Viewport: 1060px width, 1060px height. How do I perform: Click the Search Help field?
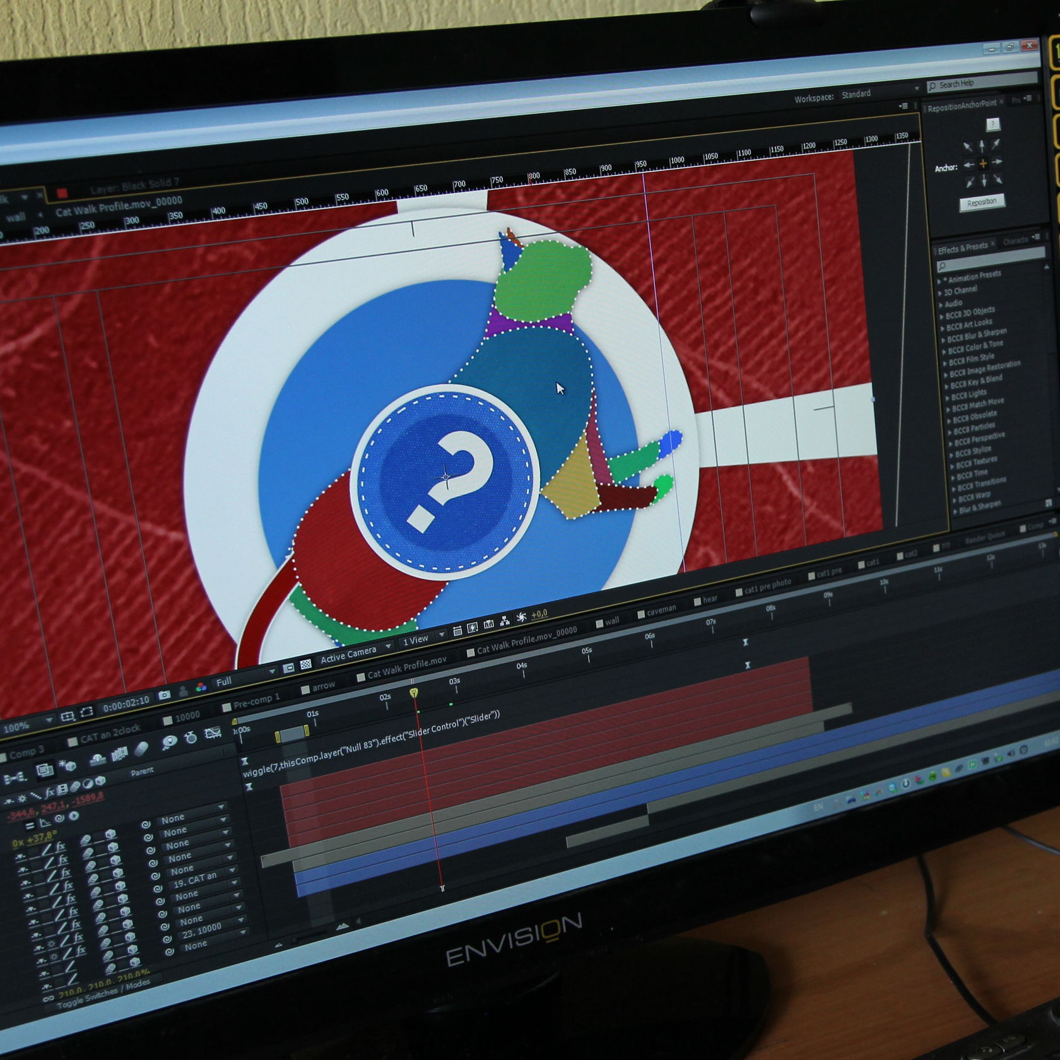982,82
